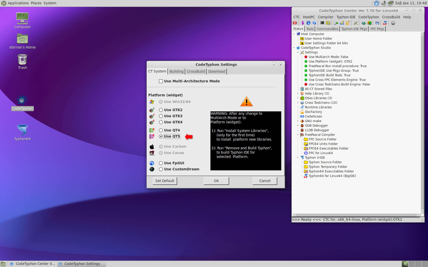Screen dimensions: 428x267
Task: Expand the Help Library (3) node
Action: point(298,94)
